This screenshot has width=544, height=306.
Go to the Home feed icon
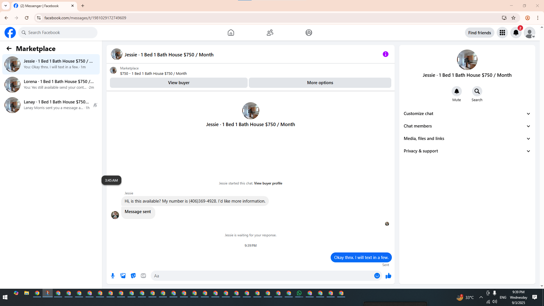point(231,33)
